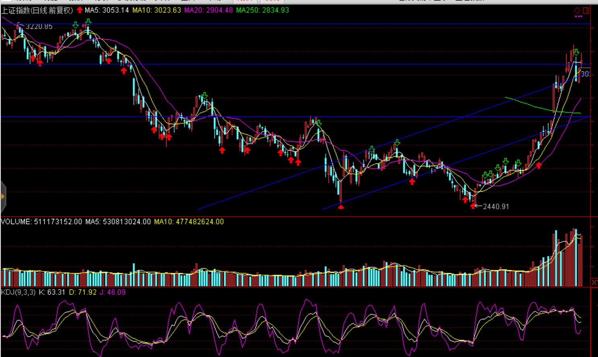Click the volume MA10: 477482624.00 label
This screenshot has width=598, height=357.
(189, 222)
